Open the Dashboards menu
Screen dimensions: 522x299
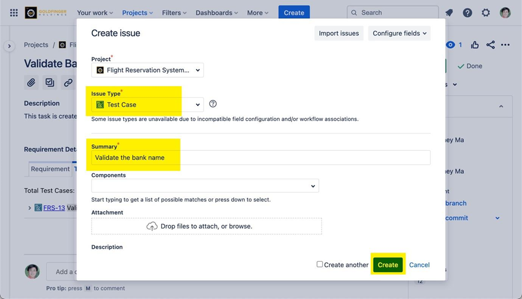217,13
